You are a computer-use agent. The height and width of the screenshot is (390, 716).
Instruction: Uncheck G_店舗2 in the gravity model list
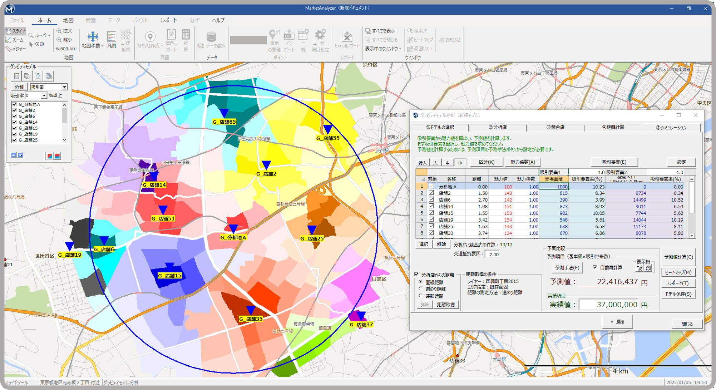(x=15, y=110)
